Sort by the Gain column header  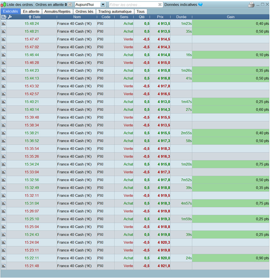point(231,17)
